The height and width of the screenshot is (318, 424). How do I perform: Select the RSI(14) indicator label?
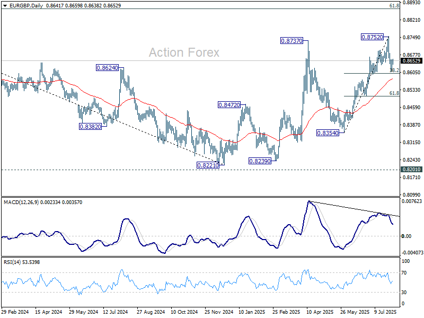[11, 262]
